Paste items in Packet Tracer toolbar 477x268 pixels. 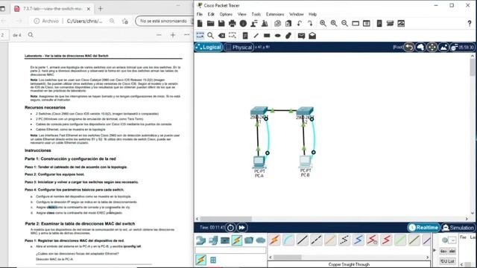(x=288, y=23)
